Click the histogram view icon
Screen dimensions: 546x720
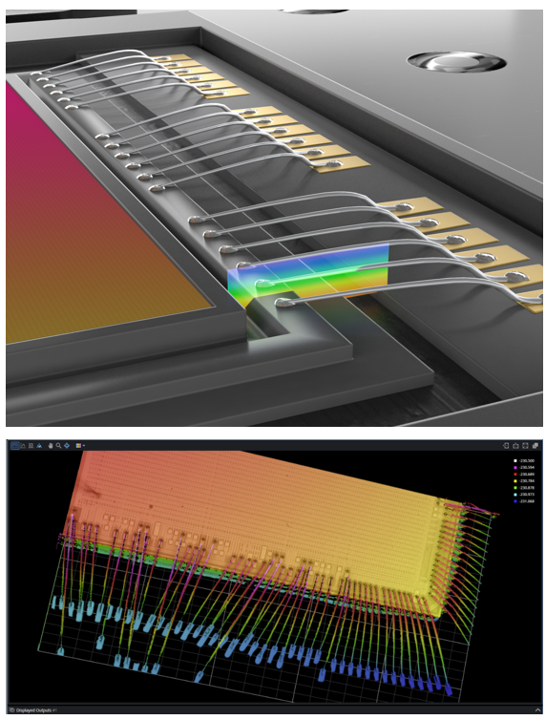point(31,446)
